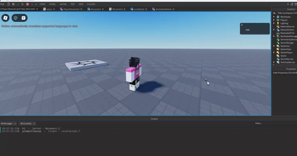Stop the playtest with the red stop button
The width and height of the screenshot is (297, 156).
pyautogui.click(x=27, y=4)
